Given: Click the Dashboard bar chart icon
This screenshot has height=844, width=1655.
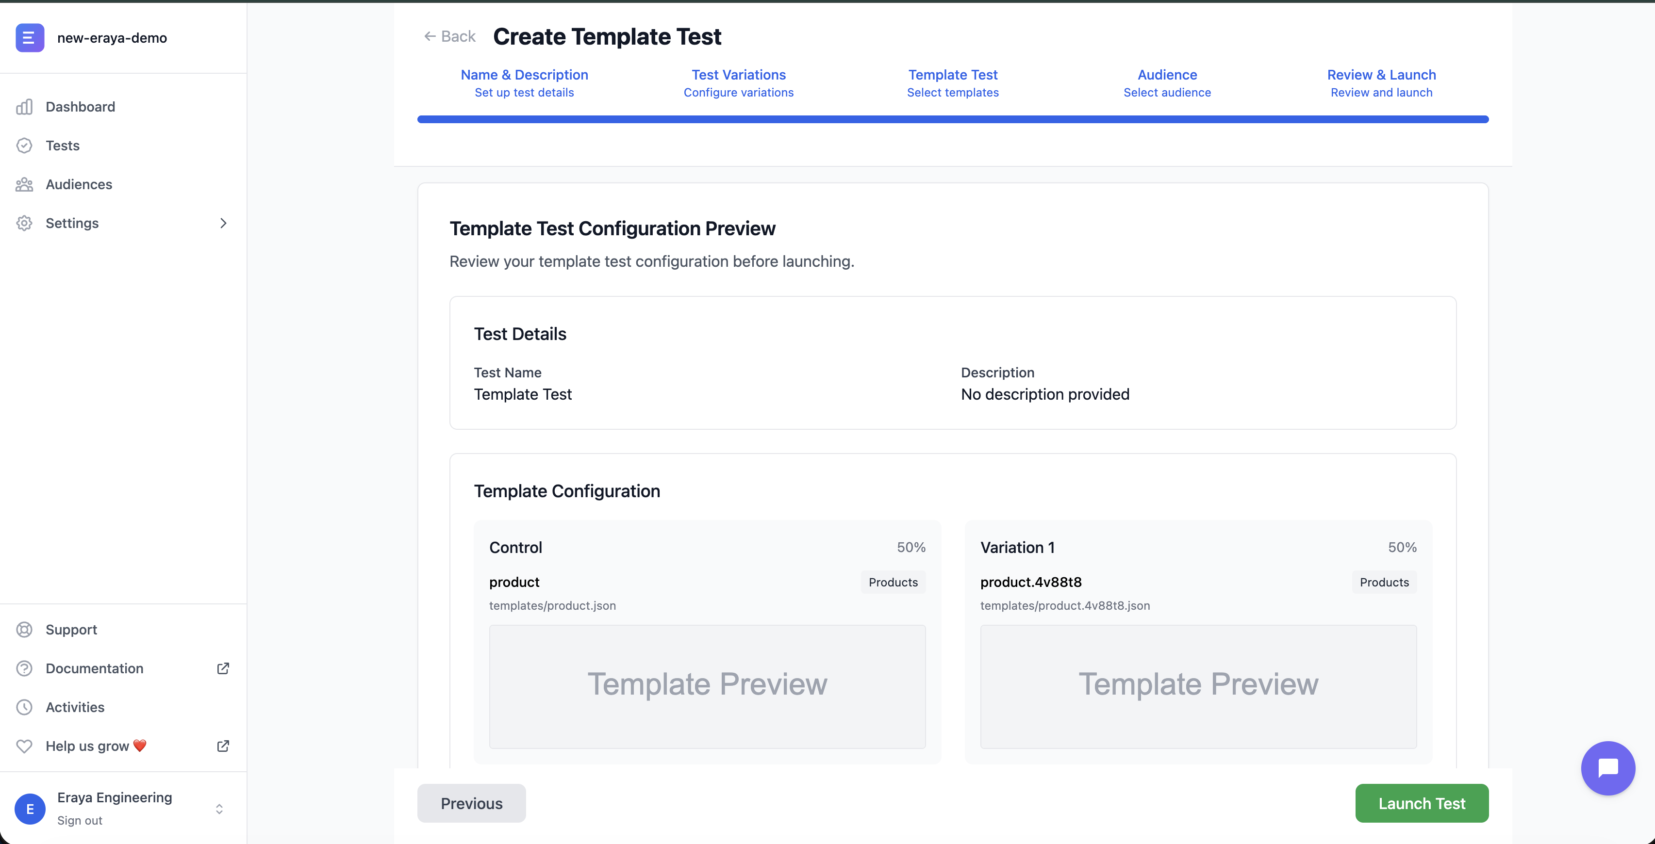Looking at the screenshot, I should tap(24, 107).
